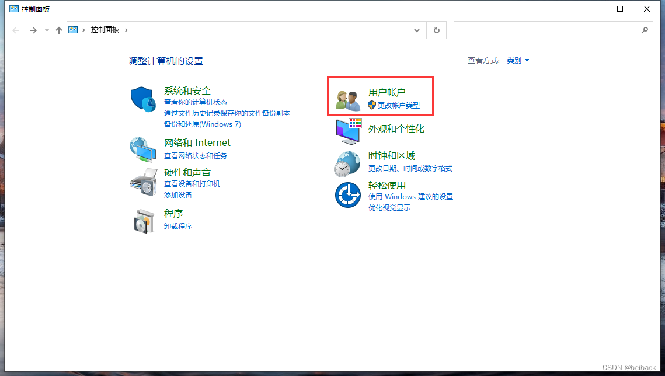Open 查看方式 类别 dropdown

517,60
